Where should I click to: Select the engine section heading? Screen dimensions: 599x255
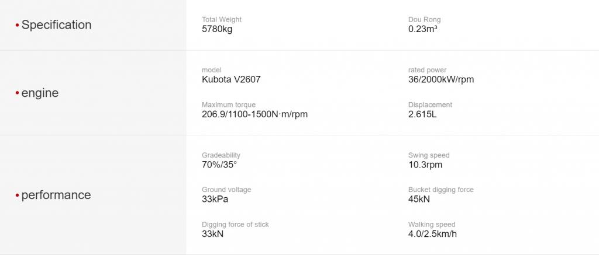tap(40, 93)
